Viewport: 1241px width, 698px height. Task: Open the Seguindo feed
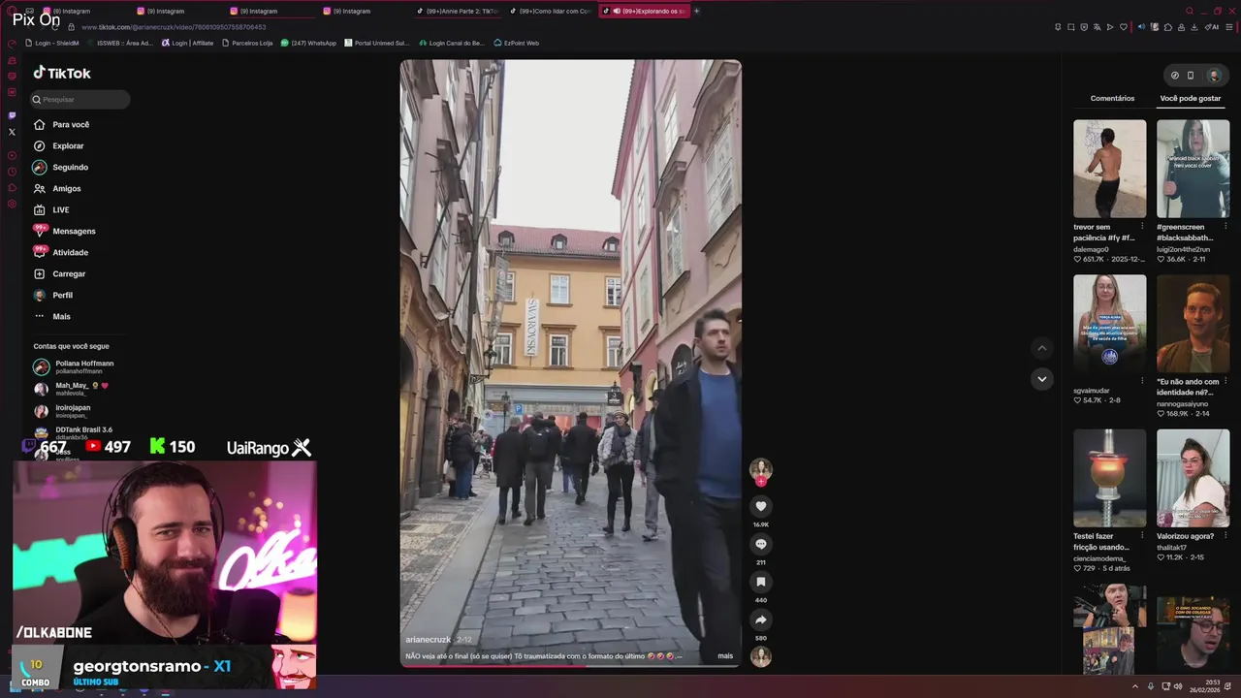tap(60, 167)
